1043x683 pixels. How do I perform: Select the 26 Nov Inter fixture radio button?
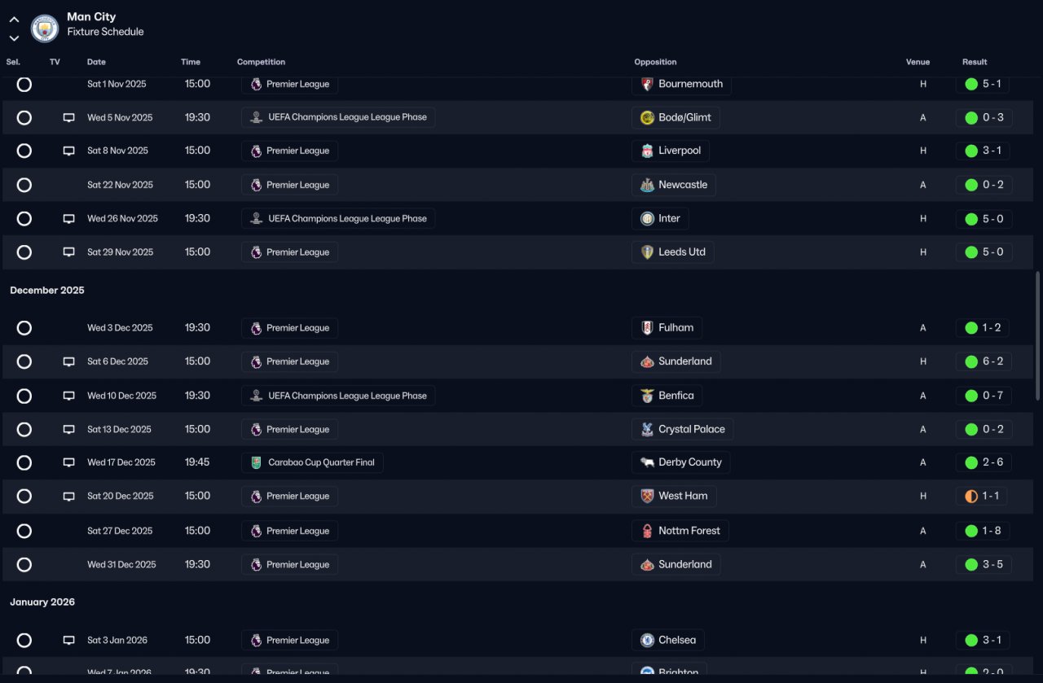24,219
